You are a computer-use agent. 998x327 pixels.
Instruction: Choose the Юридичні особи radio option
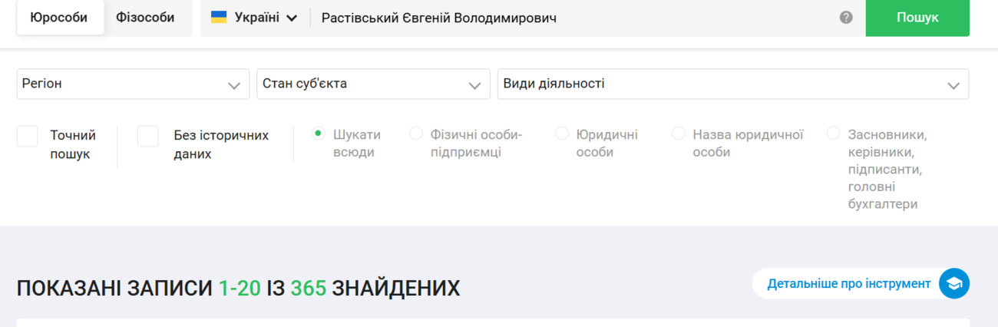562,134
